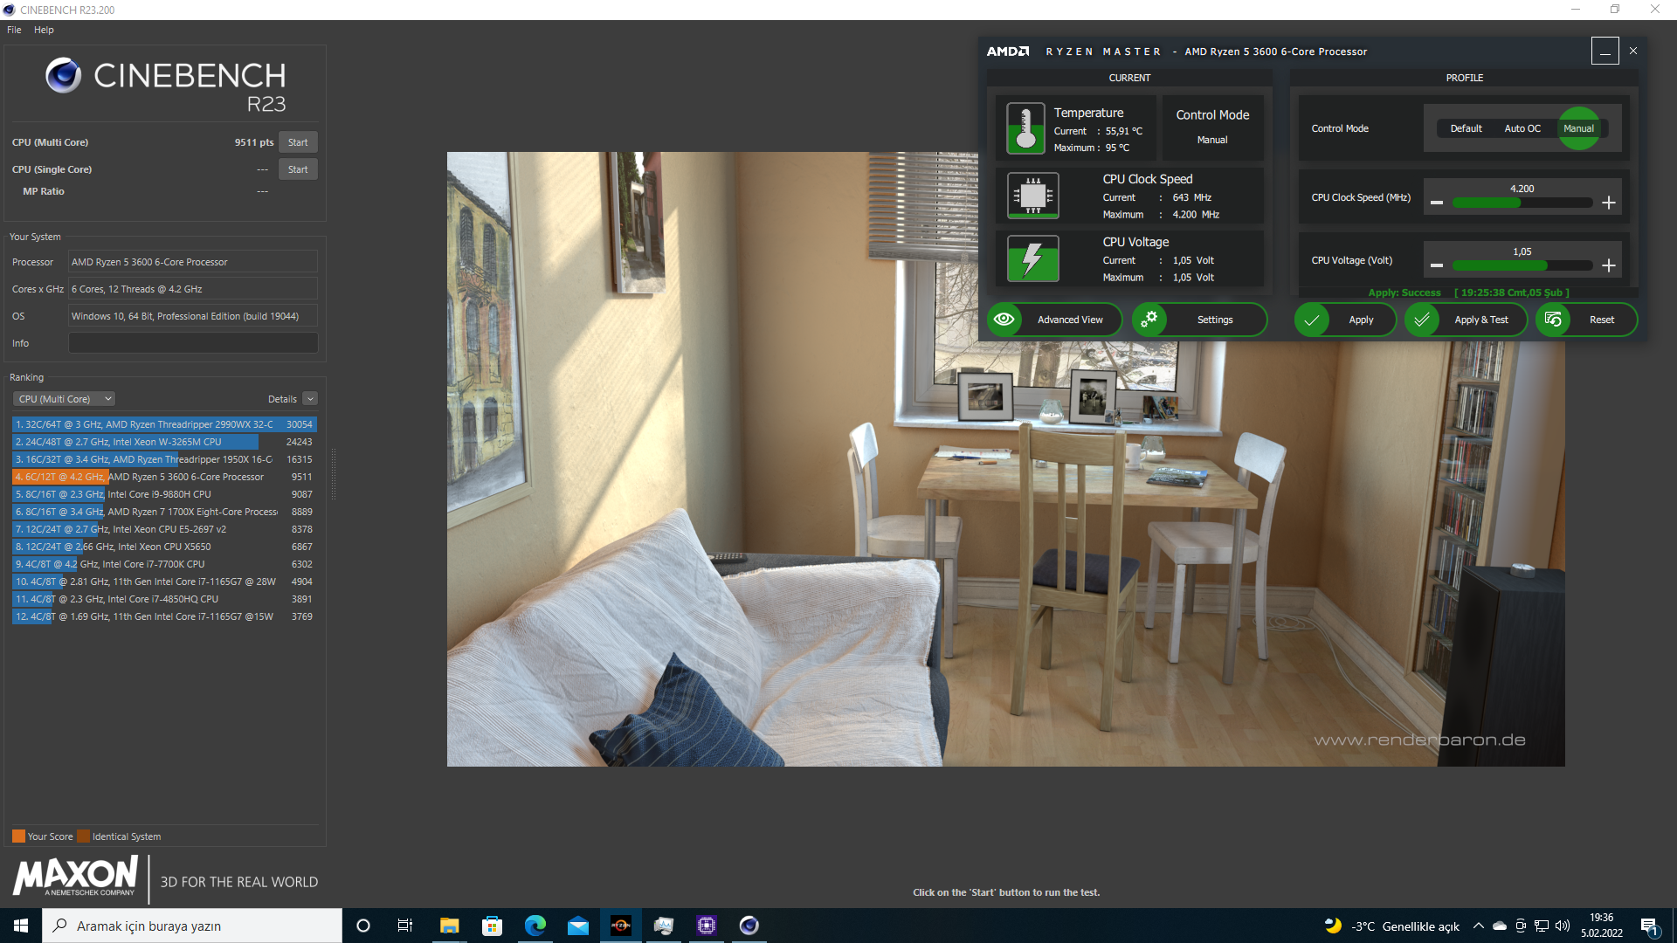Screen dimensions: 1677x943
Task: Click the CURRENT tab in Ryzen Master
Action: click(x=1128, y=79)
